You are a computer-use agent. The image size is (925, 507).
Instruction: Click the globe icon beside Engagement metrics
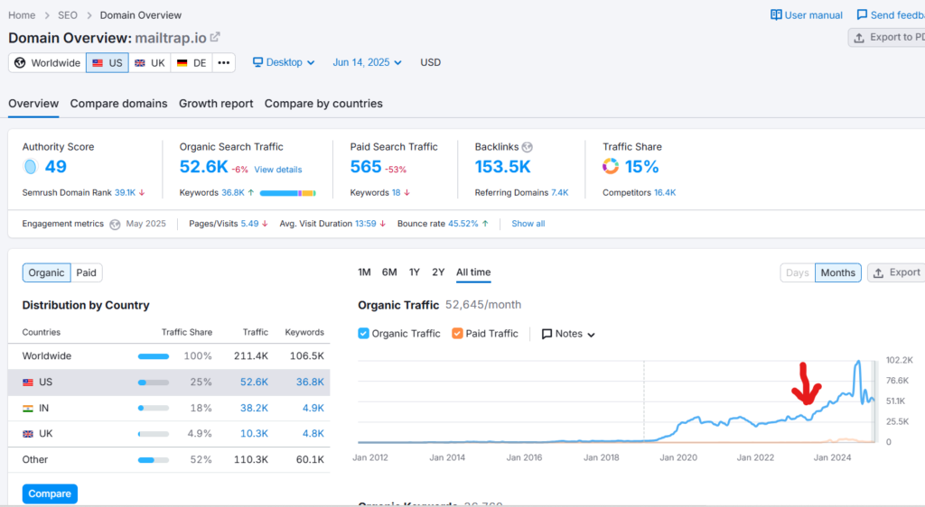[115, 224]
